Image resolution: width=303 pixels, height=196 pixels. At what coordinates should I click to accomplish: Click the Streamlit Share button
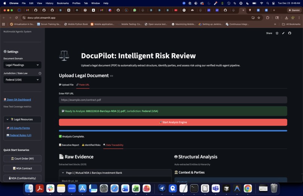(x=269, y=33)
